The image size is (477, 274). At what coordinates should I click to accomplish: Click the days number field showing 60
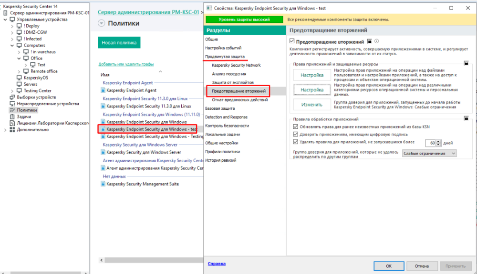(x=431, y=143)
